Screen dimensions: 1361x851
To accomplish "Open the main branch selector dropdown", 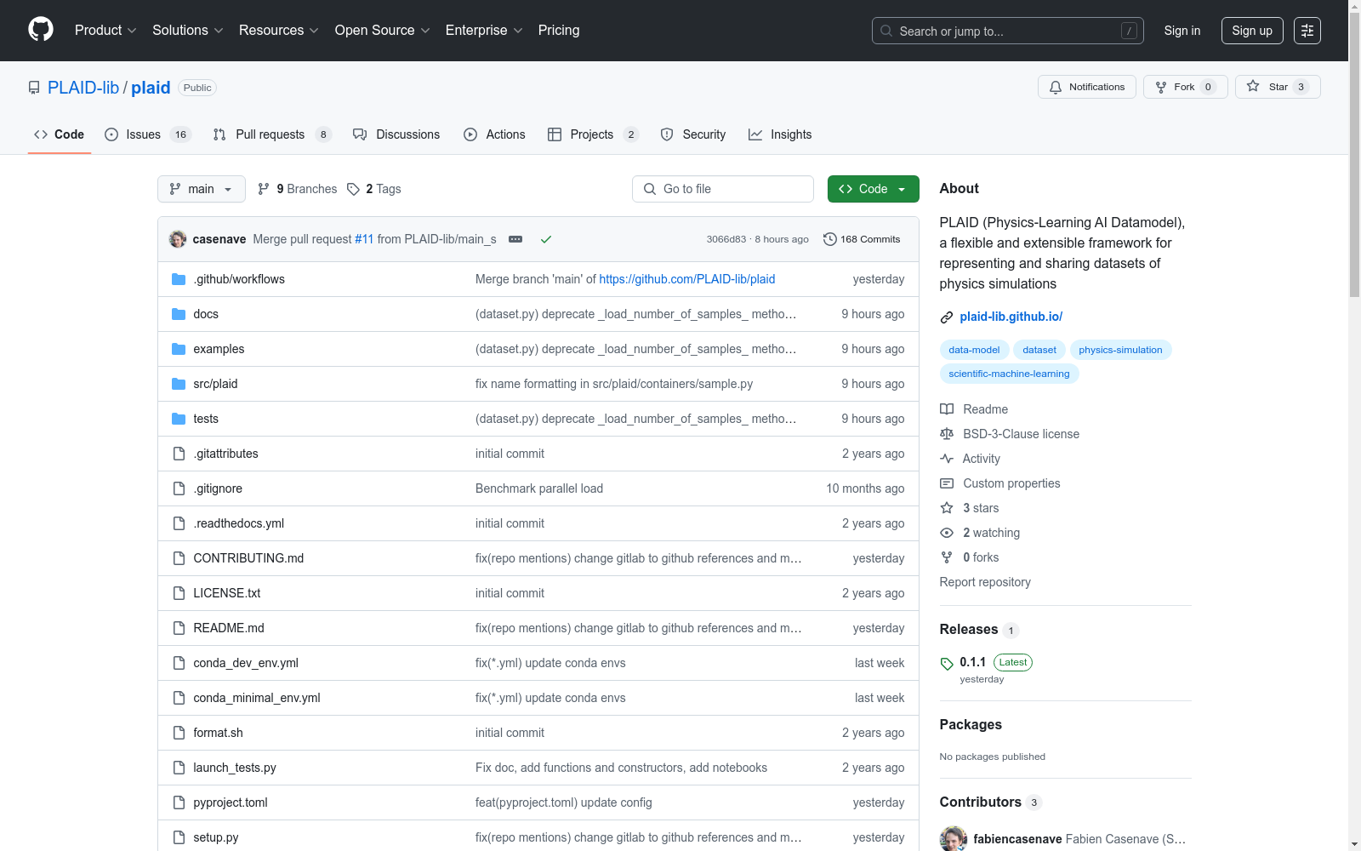I will pos(202,189).
